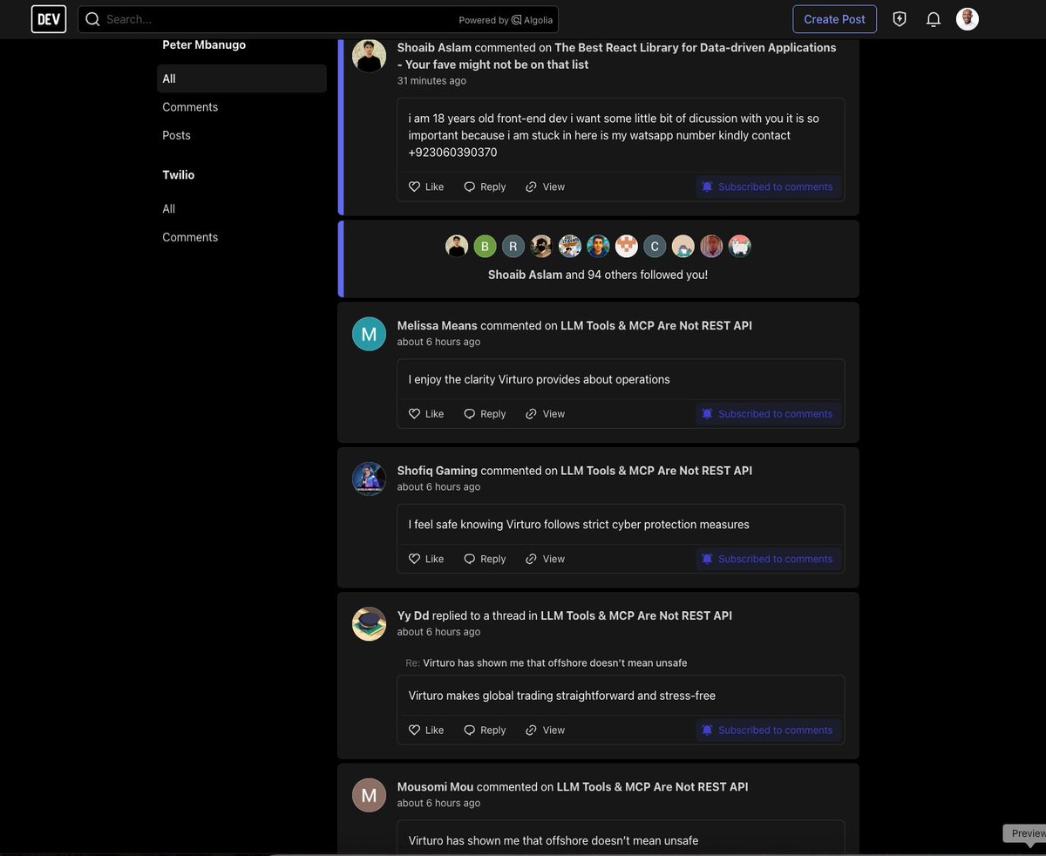The width and height of the screenshot is (1046, 856).
Task: Open Yy Dd's avatar
Action: 369,624
